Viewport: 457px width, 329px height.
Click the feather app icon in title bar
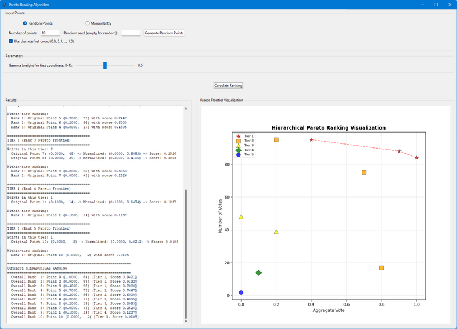click(x=5, y=5)
